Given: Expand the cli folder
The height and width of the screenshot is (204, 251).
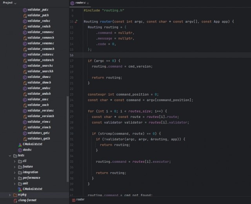Looking at the screenshot, I should [15, 161].
